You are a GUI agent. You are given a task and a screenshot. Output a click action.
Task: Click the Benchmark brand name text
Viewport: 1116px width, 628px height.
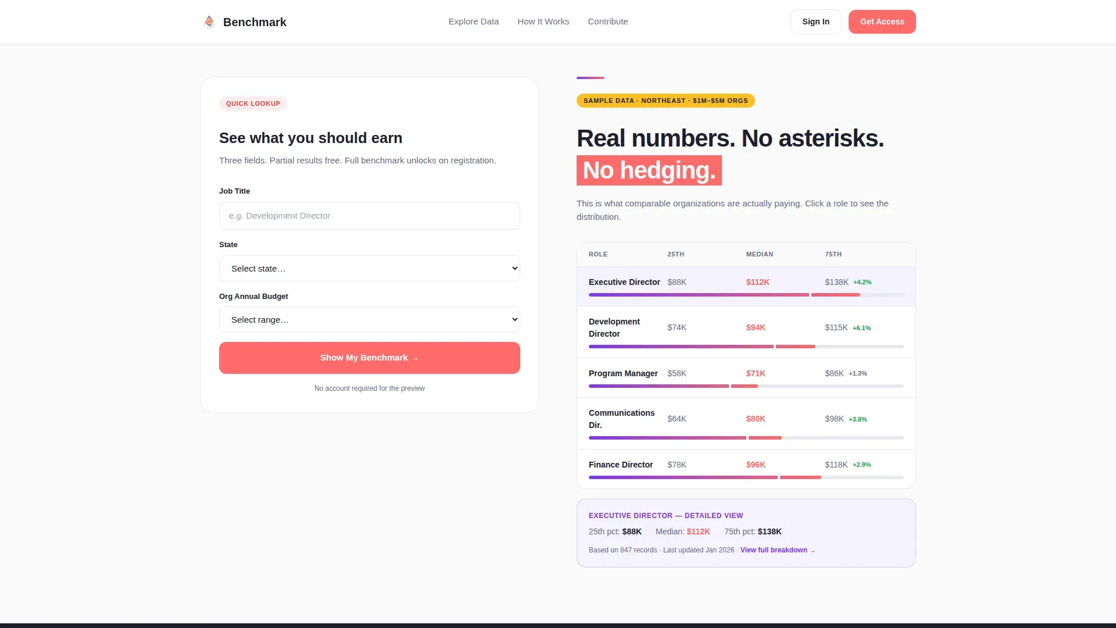click(x=255, y=22)
